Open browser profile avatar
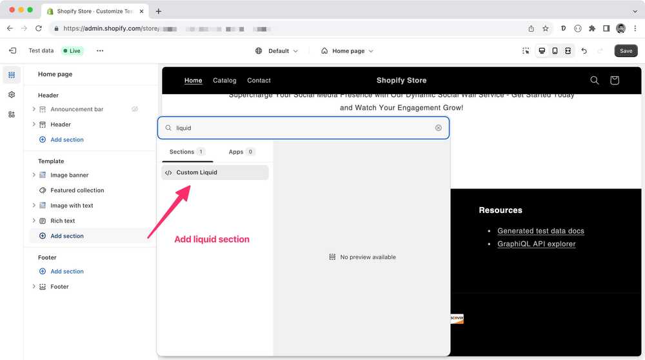The width and height of the screenshot is (645, 360). 620,28
